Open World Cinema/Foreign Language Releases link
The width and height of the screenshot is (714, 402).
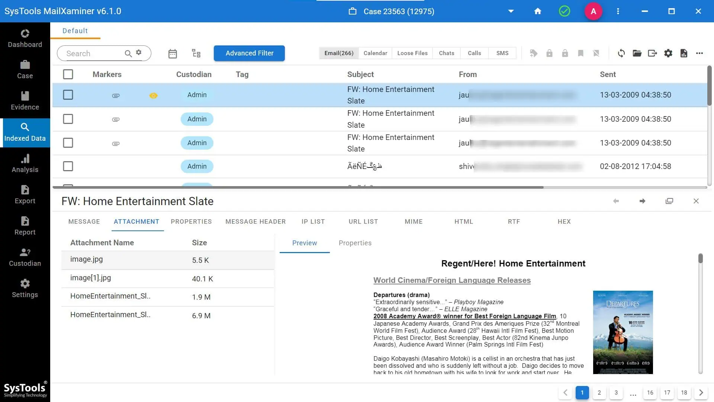(x=452, y=280)
